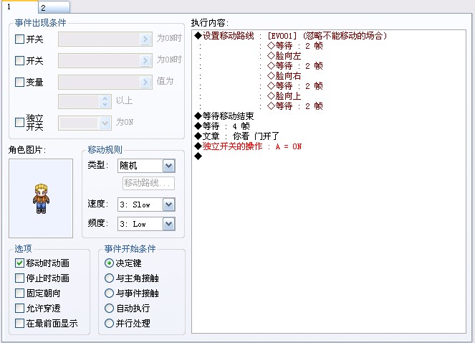Image resolution: width=475 pixels, height=343 pixels.
Task: Check the 固定朝向 option
Action: (19, 293)
